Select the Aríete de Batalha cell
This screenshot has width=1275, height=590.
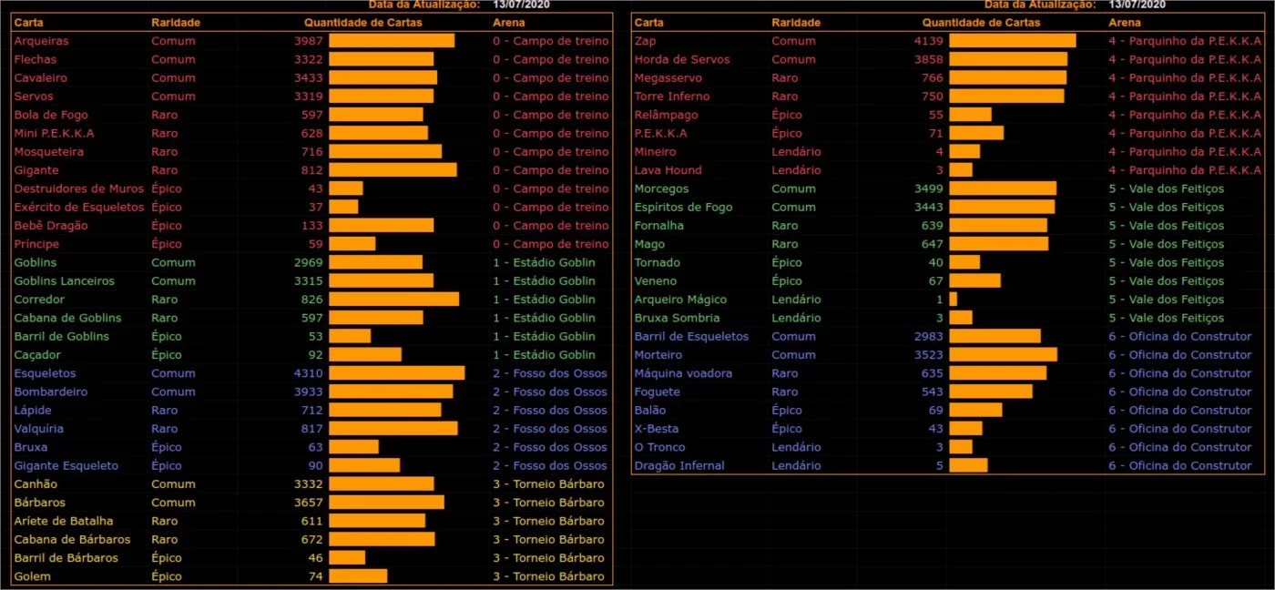coord(64,521)
